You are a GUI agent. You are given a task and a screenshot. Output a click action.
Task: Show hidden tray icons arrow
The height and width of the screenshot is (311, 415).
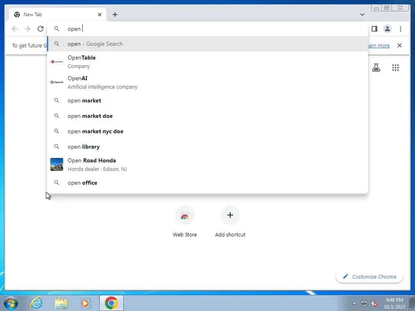354,303
